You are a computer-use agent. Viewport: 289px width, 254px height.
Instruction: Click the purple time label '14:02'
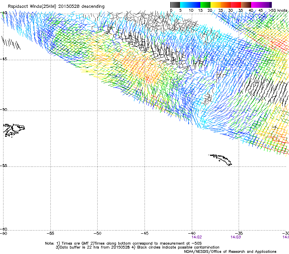(197, 237)
